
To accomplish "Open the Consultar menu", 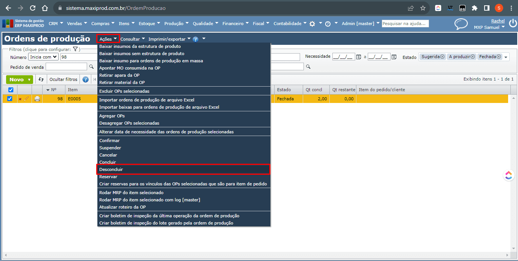I will point(133,39).
